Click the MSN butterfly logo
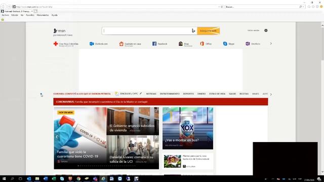 click(55, 31)
